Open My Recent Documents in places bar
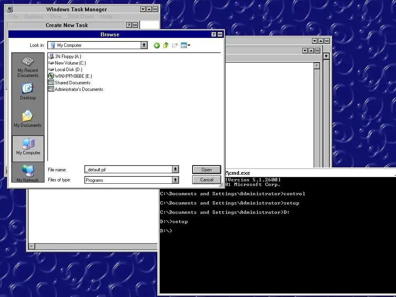 click(28, 67)
